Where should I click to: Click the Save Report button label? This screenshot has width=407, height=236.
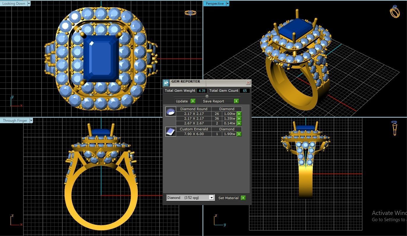pos(218,101)
